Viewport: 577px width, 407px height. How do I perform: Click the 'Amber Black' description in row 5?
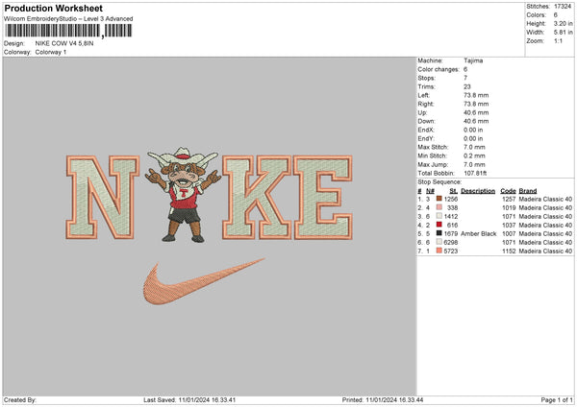click(478, 233)
